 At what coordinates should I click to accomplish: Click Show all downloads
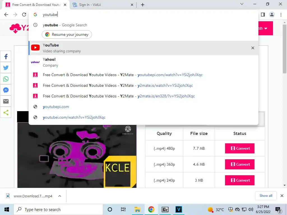click(x=266, y=196)
